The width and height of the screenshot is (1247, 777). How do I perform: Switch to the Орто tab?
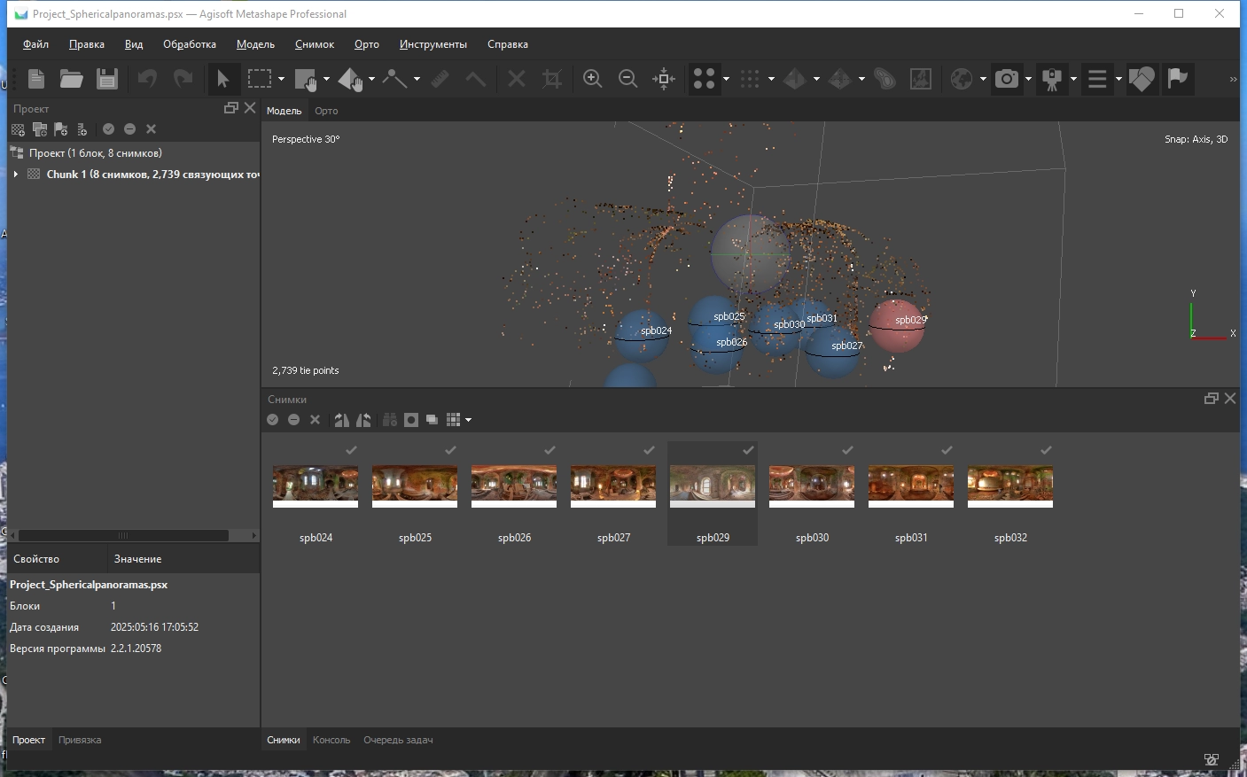tap(326, 111)
